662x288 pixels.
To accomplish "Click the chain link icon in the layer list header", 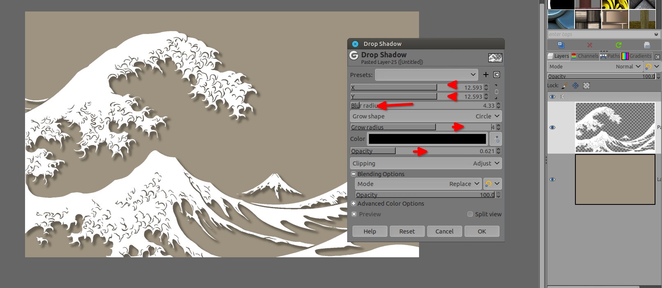I will [562, 97].
